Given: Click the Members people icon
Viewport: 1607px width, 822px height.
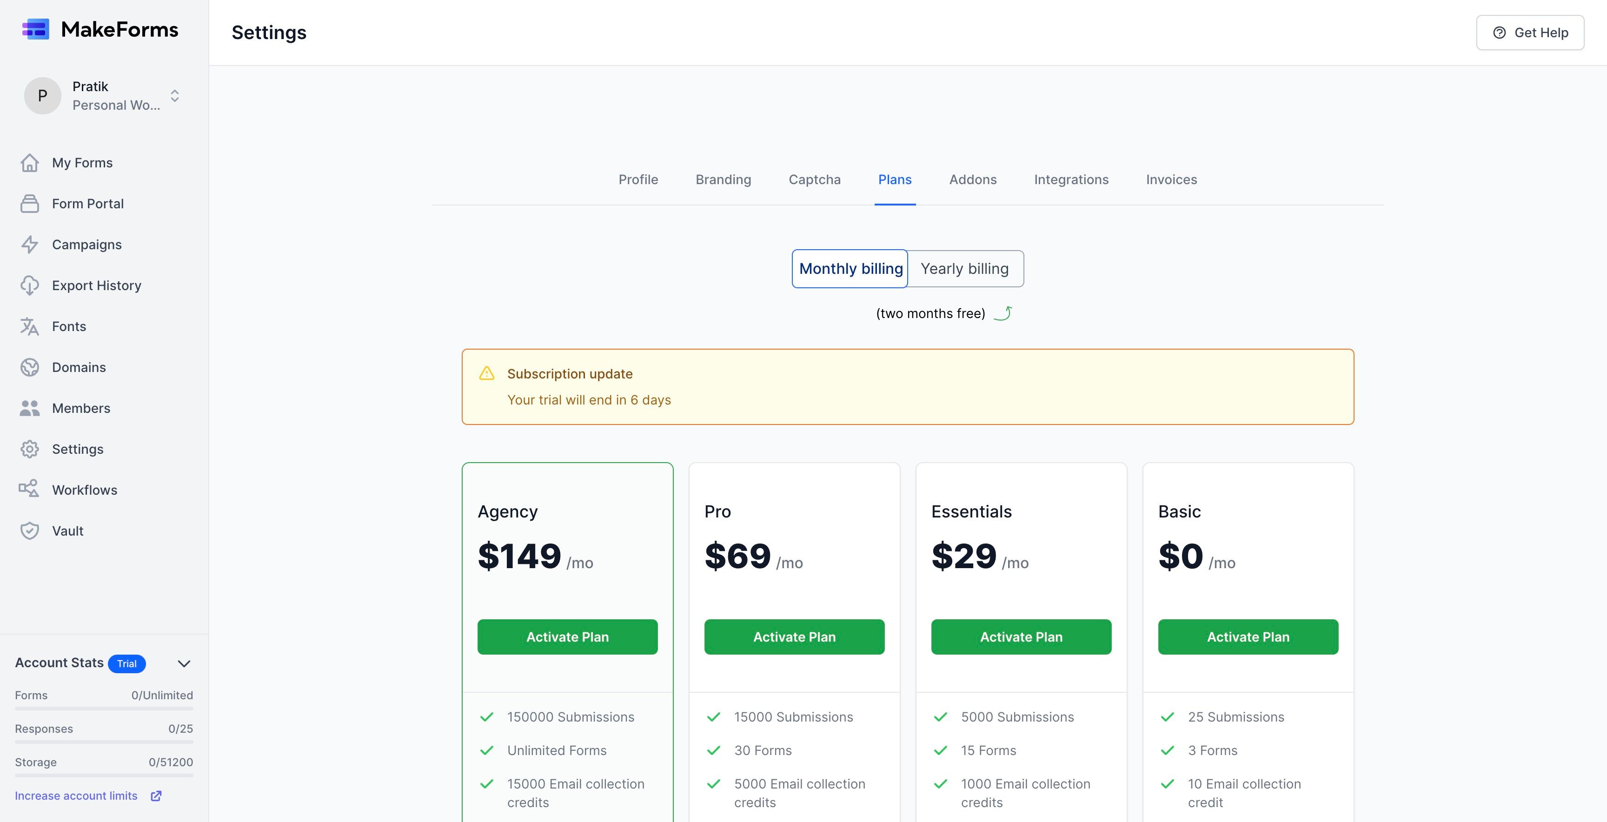Looking at the screenshot, I should (29, 408).
